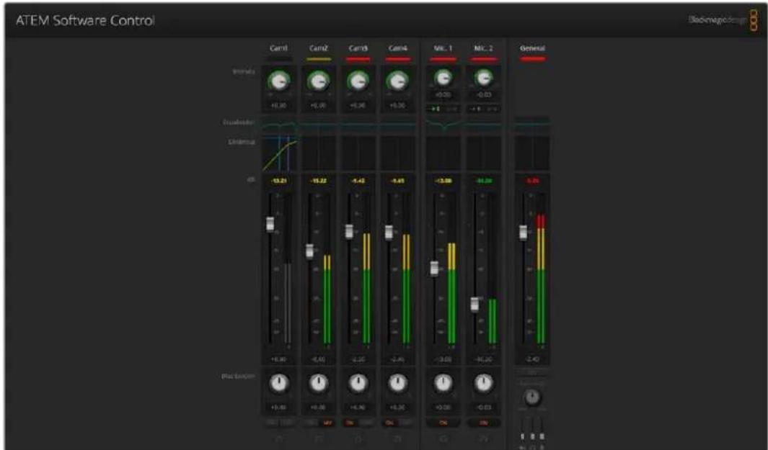Click the Cam2 pan knob
This screenshot has width=768, height=450.
click(319, 384)
